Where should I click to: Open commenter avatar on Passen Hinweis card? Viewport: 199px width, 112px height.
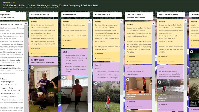coord(127,61)
